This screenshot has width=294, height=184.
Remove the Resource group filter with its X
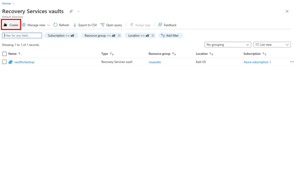[x=119, y=35]
